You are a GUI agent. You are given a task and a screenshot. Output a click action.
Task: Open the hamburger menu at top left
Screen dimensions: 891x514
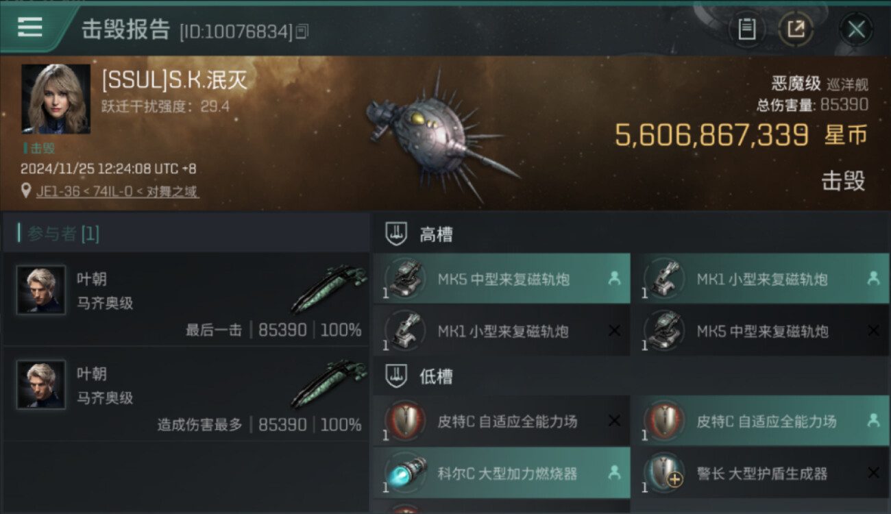click(x=30, y=27)
